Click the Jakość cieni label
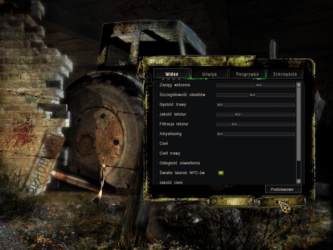 (171, 182)
